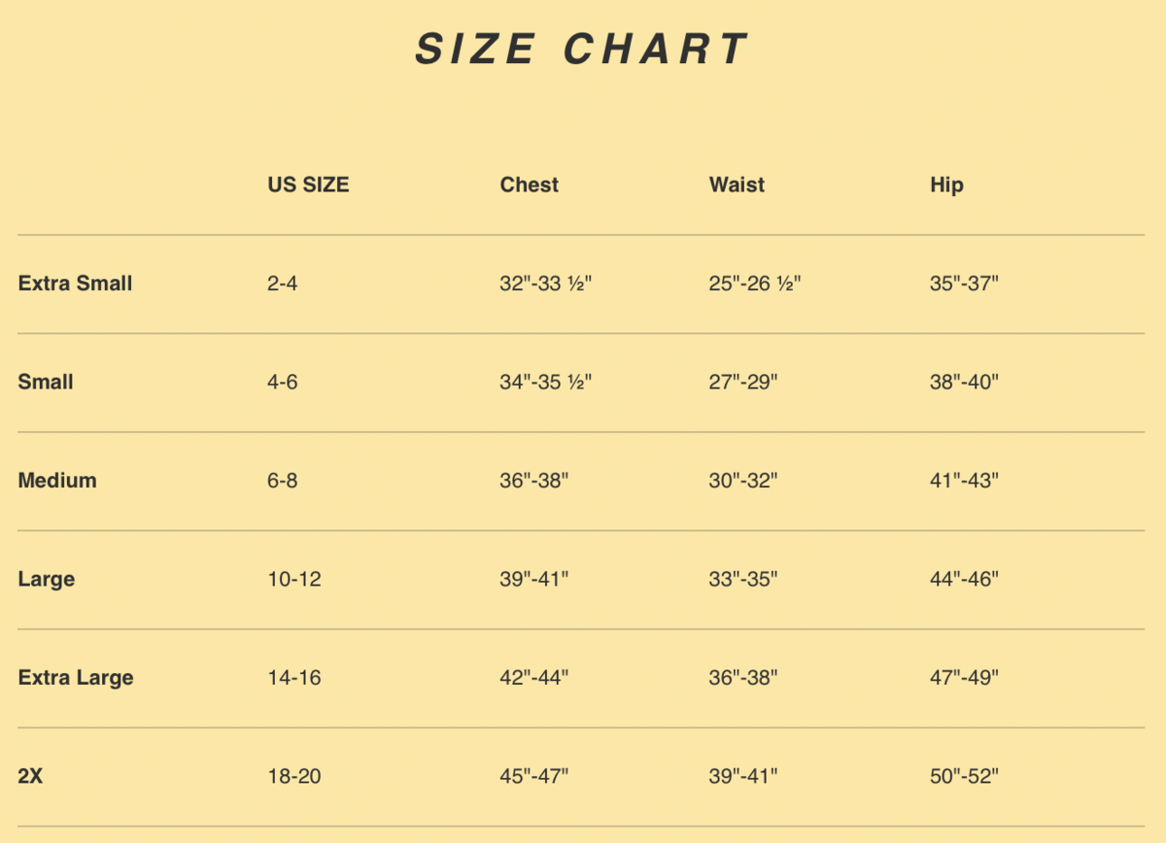
Task: Click the chest value 36"-38"
Action: pyautogui.click(x=533, y=480)
